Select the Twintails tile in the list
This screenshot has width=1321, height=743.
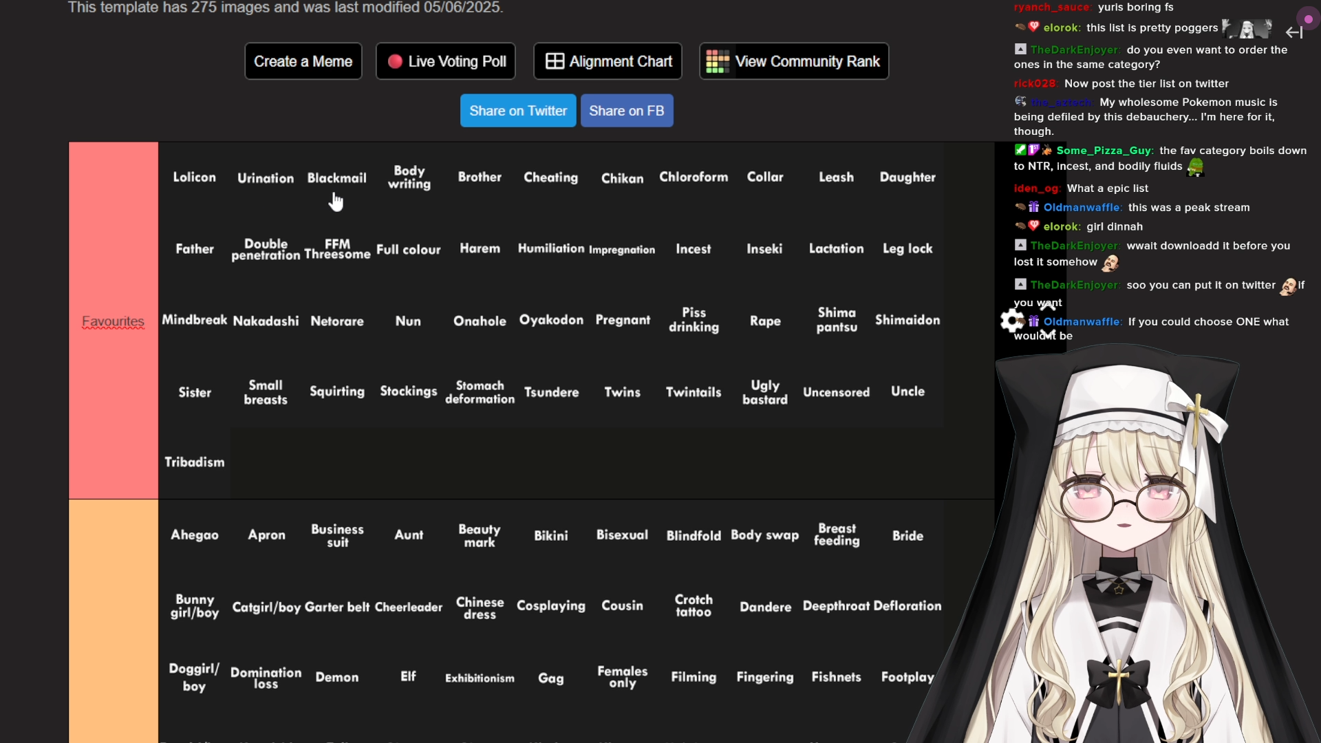[693, 392]
